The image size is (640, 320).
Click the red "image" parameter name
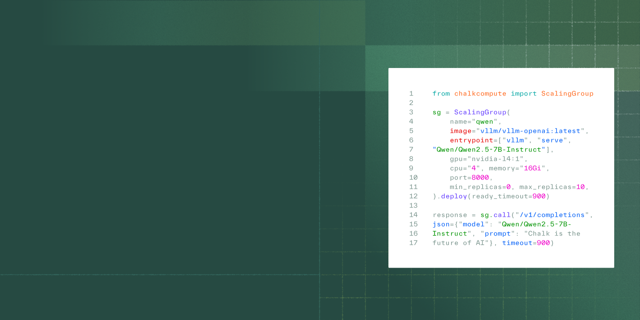(x=460, y=131)
